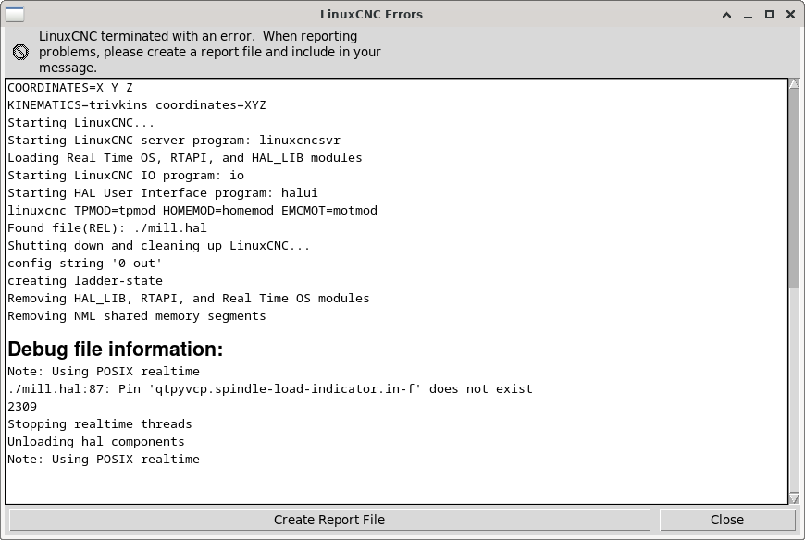The image size is (805, 540).
Task: Click the 'Debug file information:' heading
Action: [x=116, y=350]
